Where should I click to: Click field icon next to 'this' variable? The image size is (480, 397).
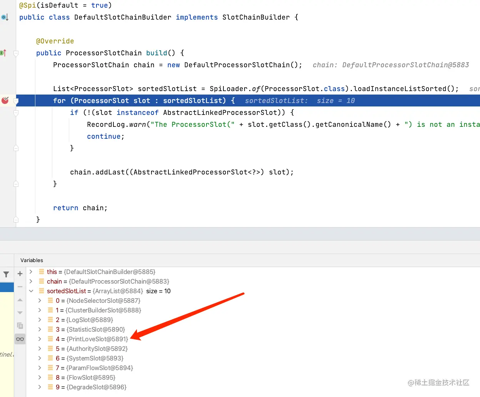tap(42, 272)
